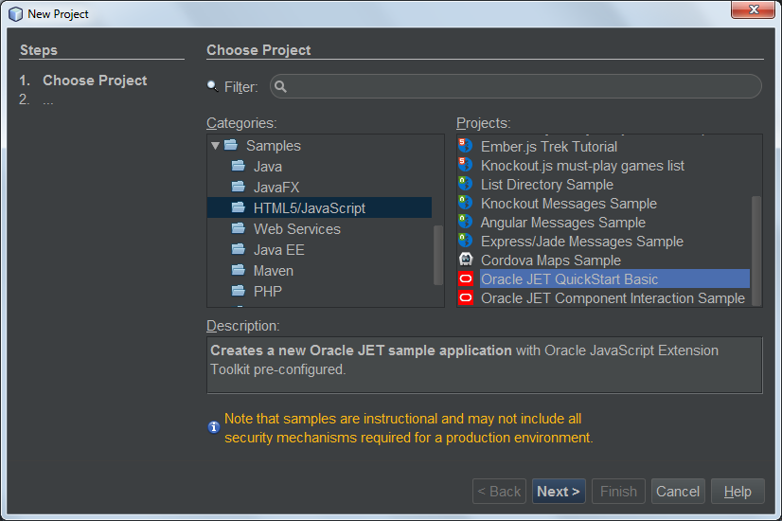The image size is (782, 521).
Task: Click the magnifier icon in the Filter field
Action: 281,87
